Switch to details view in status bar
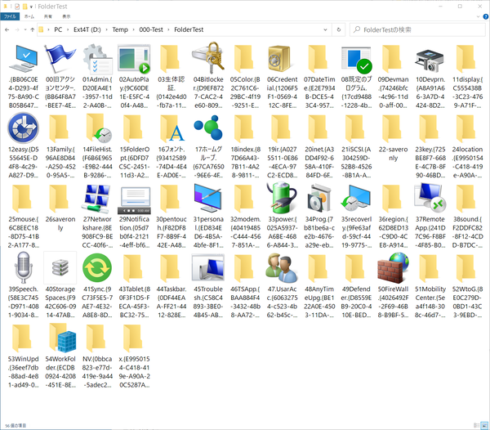This screenshot has height=430, width=490. click(476, 425)
